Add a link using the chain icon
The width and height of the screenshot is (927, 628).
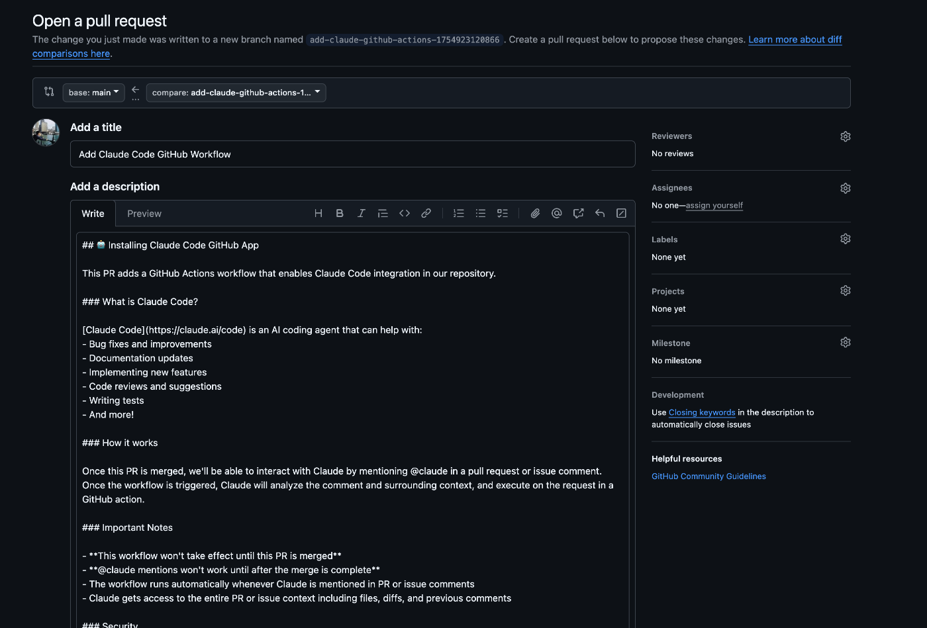point(426,213)
